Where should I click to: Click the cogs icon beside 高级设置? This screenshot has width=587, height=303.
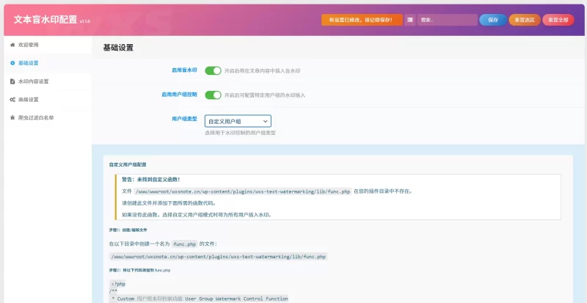coord(12,100)
